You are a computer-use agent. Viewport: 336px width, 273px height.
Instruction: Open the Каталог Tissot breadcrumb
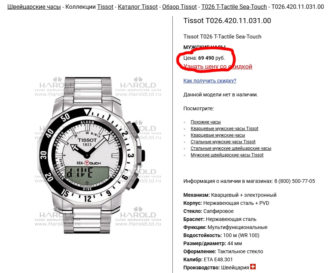pos(138,7)
